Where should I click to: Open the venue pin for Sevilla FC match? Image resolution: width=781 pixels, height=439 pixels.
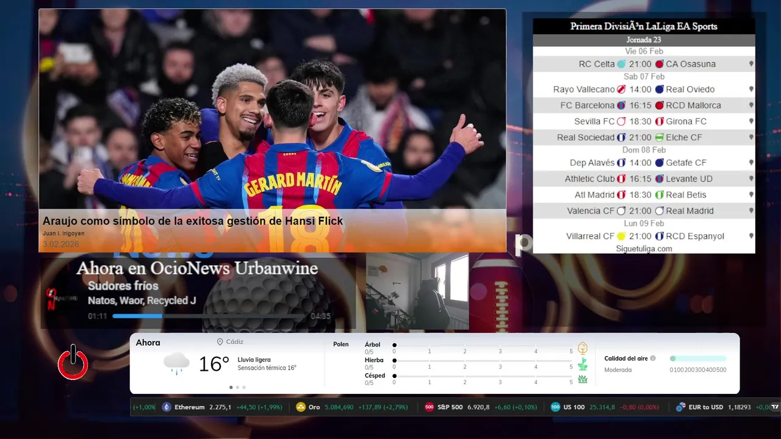click(751, 121)
